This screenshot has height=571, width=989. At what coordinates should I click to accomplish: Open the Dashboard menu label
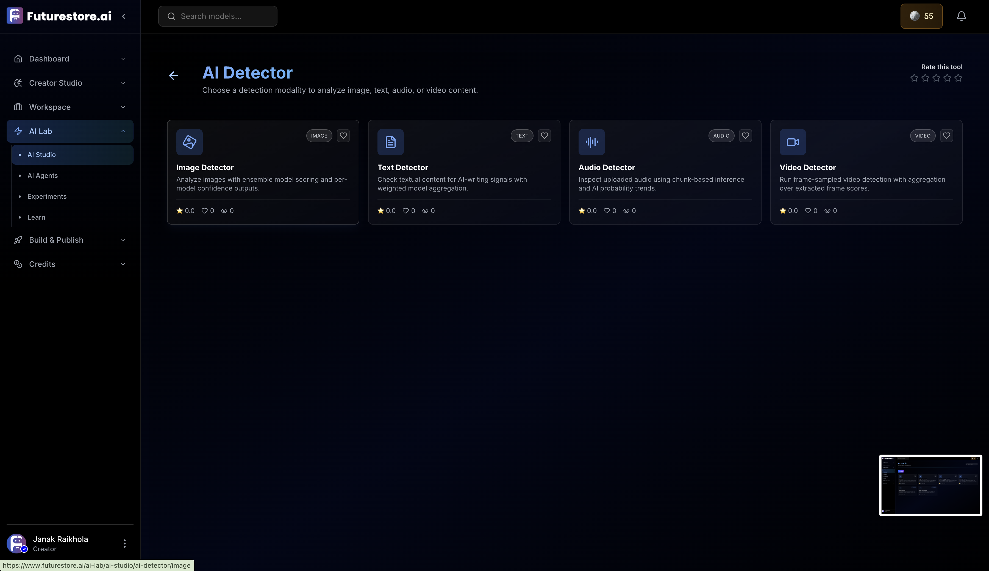click(x=49, y=59)
